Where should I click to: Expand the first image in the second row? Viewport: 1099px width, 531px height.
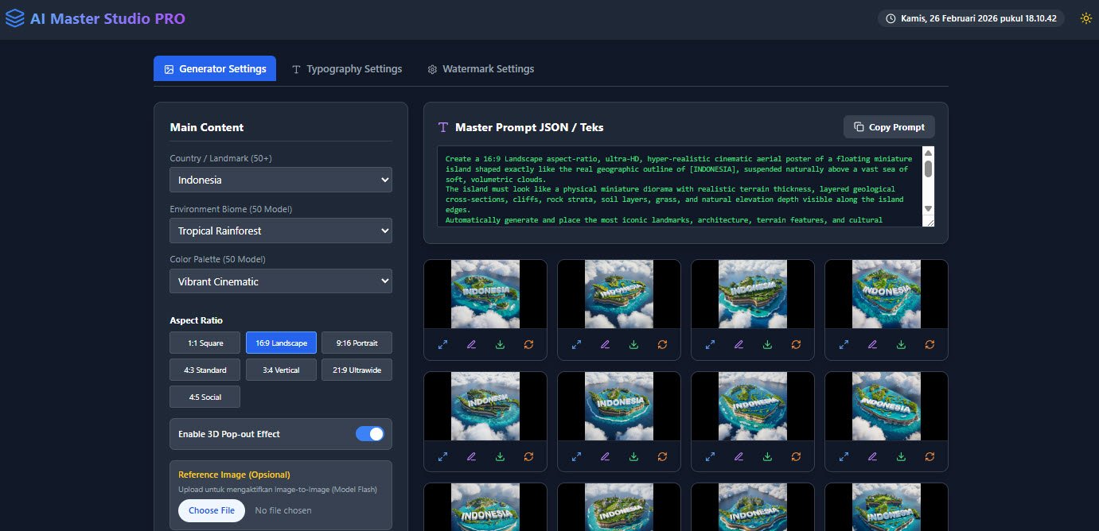tap(443, 456)
